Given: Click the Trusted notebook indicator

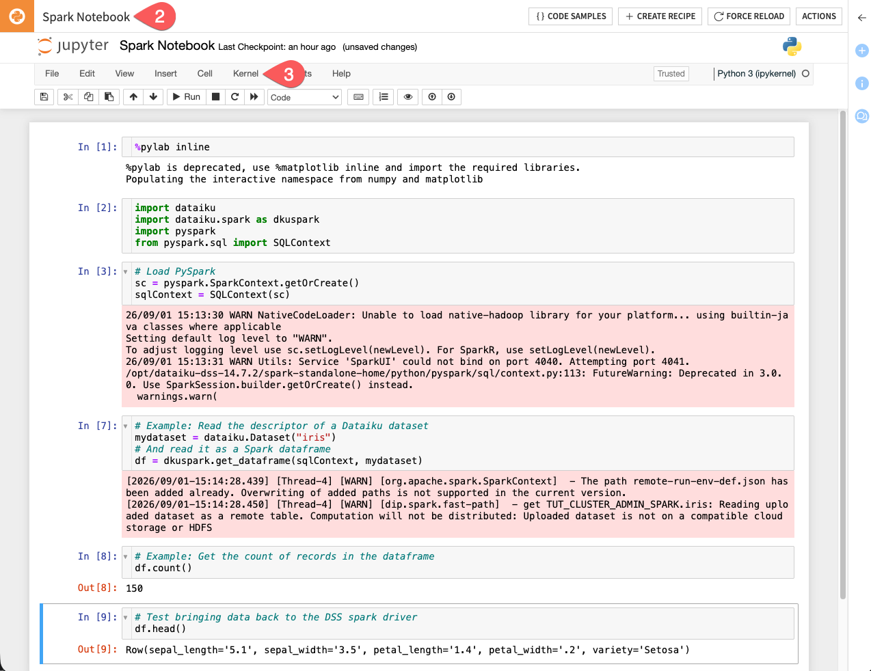Looking at the screenshot, I should tap(671, 74).
